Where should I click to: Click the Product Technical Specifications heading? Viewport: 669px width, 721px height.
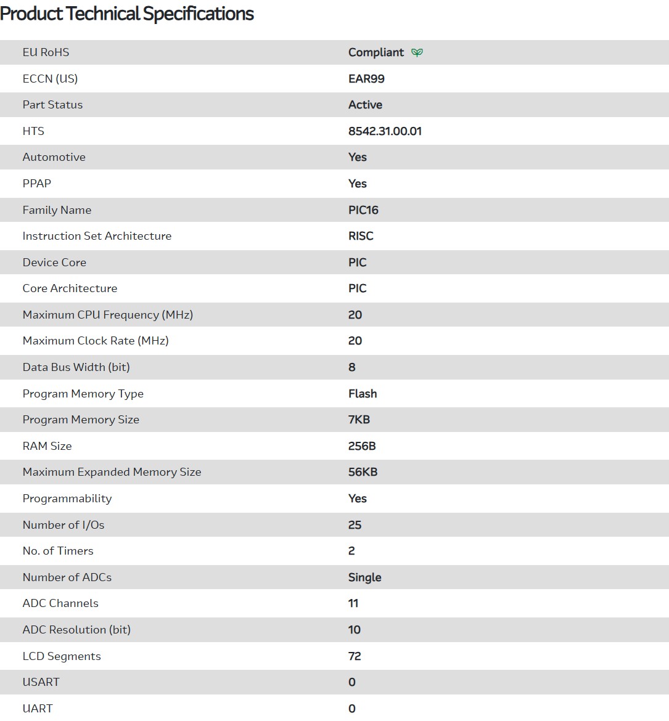click(x=127, y=14)
